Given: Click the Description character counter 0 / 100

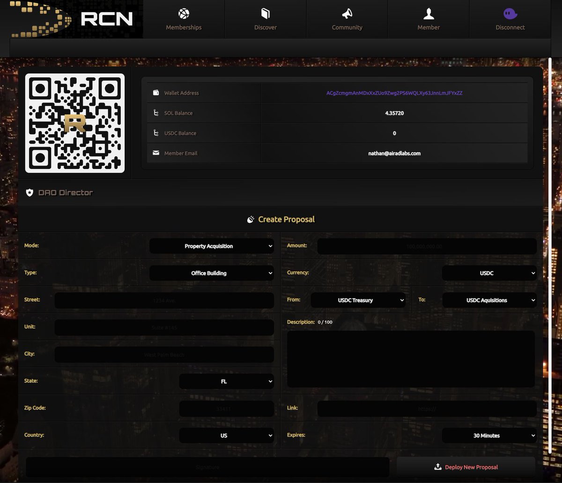Looking at the screenshot, I should (325, 322).
